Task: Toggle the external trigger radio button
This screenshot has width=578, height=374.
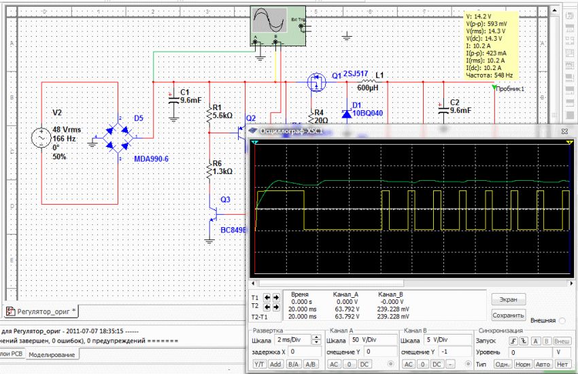Action: [x=562, y=320]
